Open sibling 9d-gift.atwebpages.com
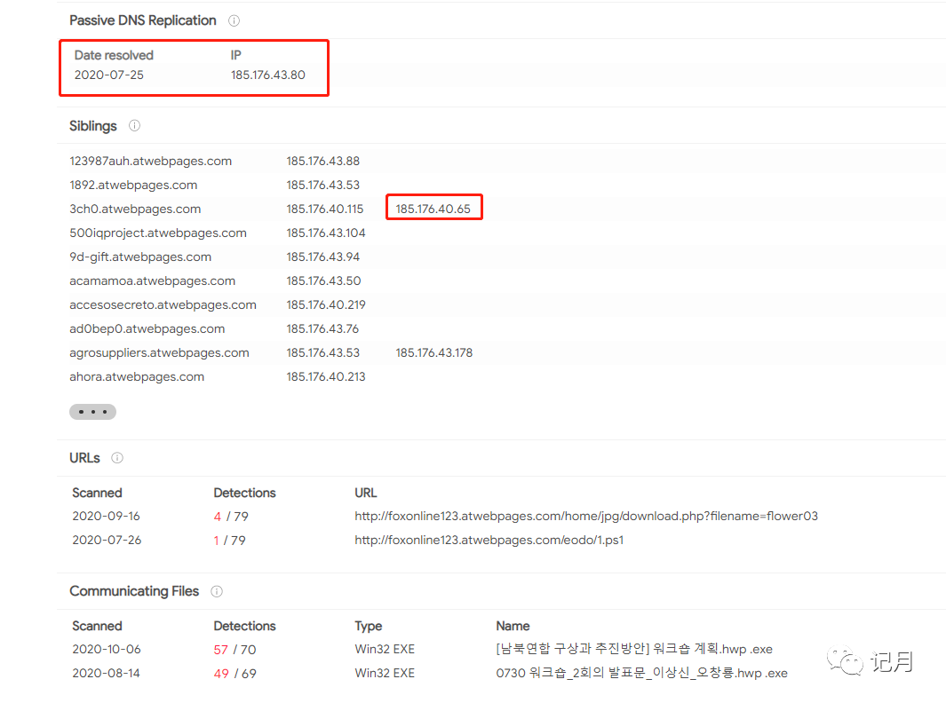Image resolution: width=946 pixels, height=703 pixels. pos(140,257)
